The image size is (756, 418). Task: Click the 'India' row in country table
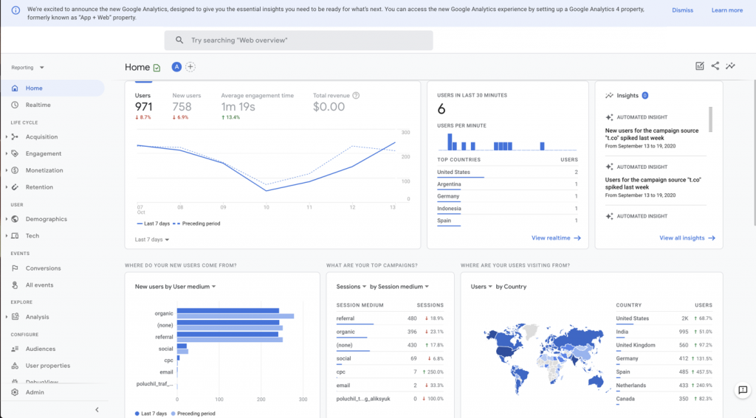(x=664, y=332)
